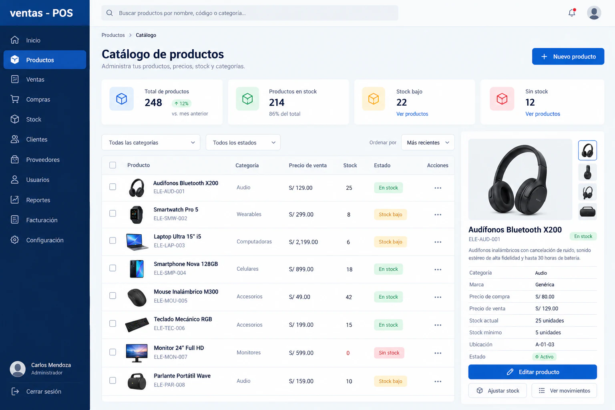
Task: Open the user avatar in the top bar
Action: coord(594,13)
